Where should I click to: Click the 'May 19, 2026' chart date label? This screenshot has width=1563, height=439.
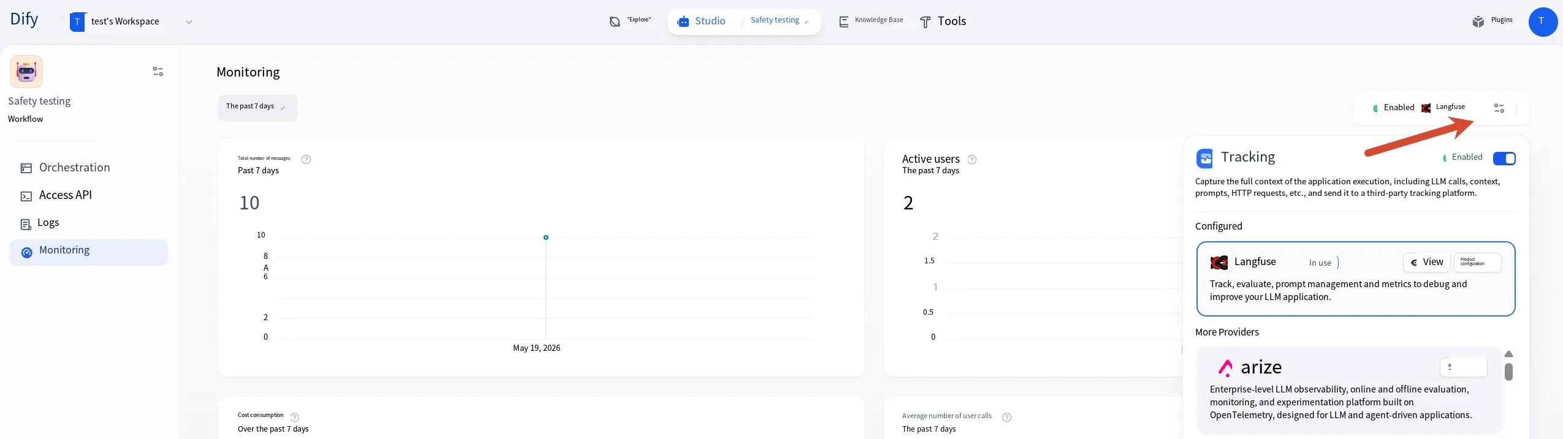(536, 348)
